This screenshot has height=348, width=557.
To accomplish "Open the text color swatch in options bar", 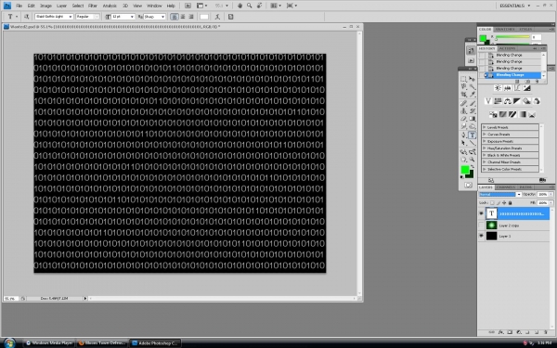I will 204,17.
